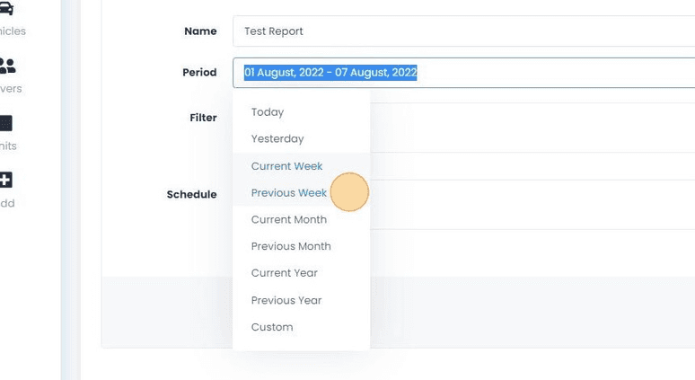
Task: Click the Name field containing Test Report
Action: [x=463, y=31]
